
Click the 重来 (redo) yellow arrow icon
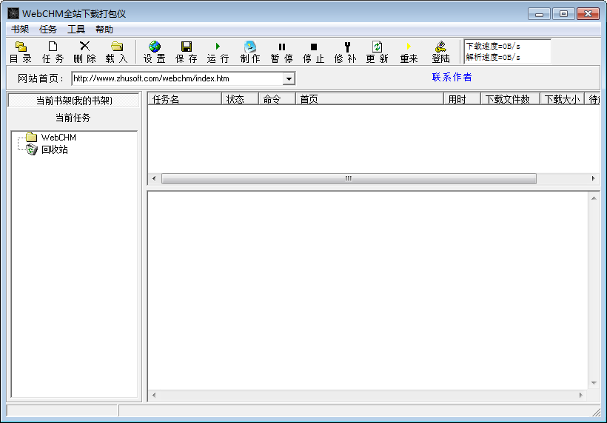click(409, 52)
